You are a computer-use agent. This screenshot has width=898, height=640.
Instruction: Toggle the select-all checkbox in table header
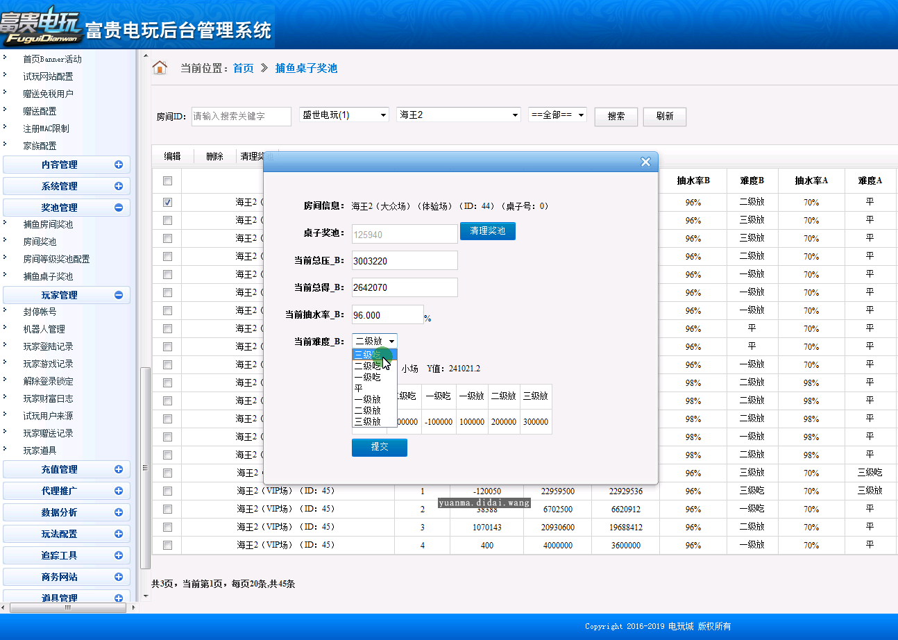[x=167, y=181]
